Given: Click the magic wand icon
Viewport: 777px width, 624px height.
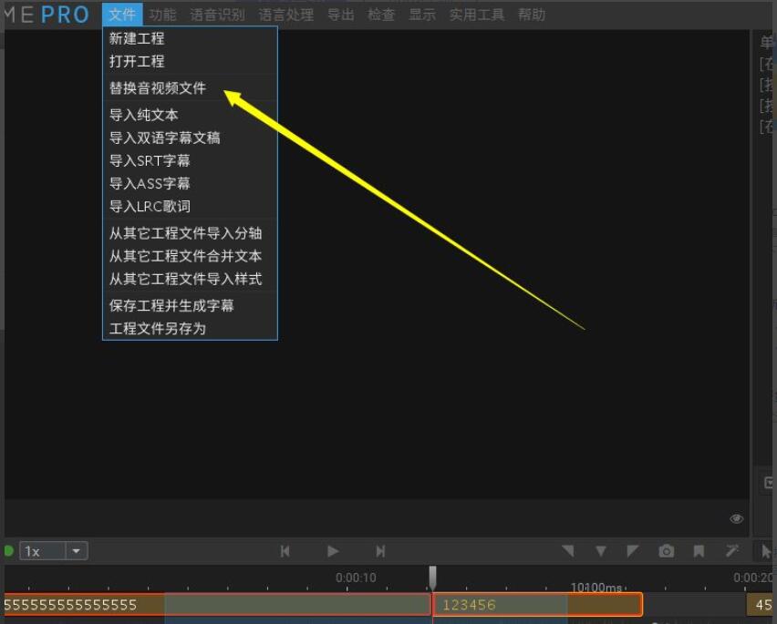Looking at the screenshot, I should coord(732,550).
